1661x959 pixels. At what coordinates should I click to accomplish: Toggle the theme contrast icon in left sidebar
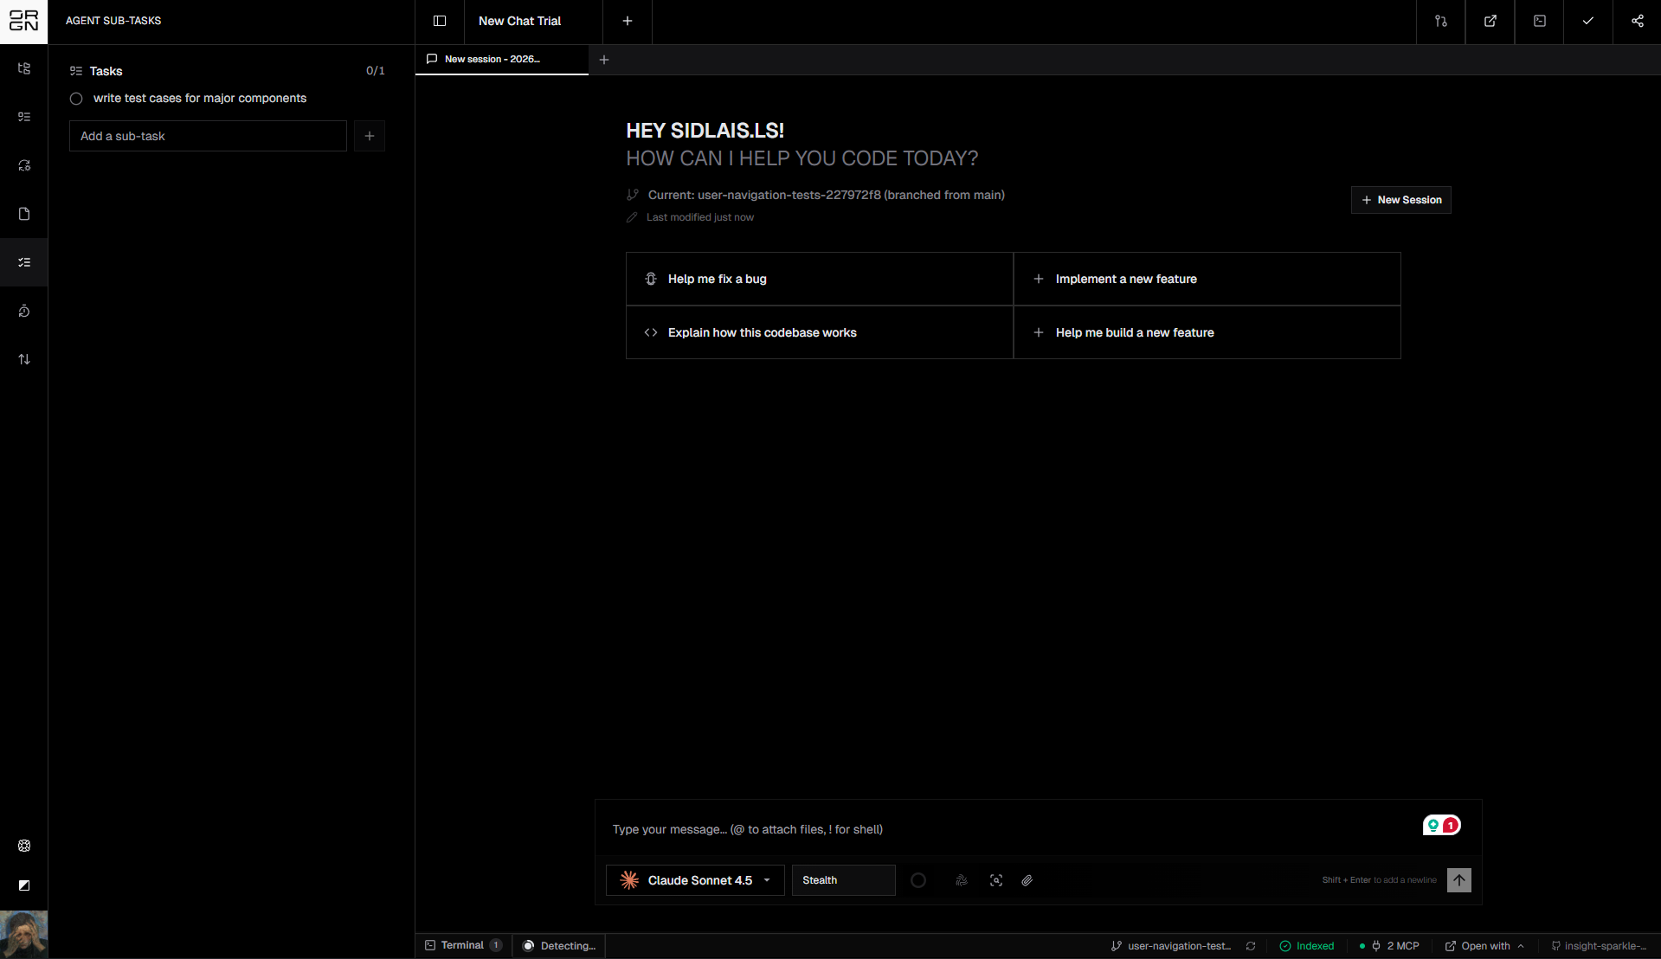point(24,885)
